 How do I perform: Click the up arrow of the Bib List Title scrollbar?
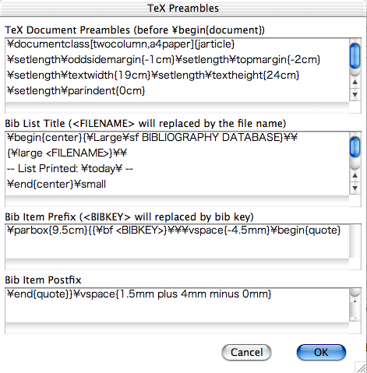tap(355, 176)
